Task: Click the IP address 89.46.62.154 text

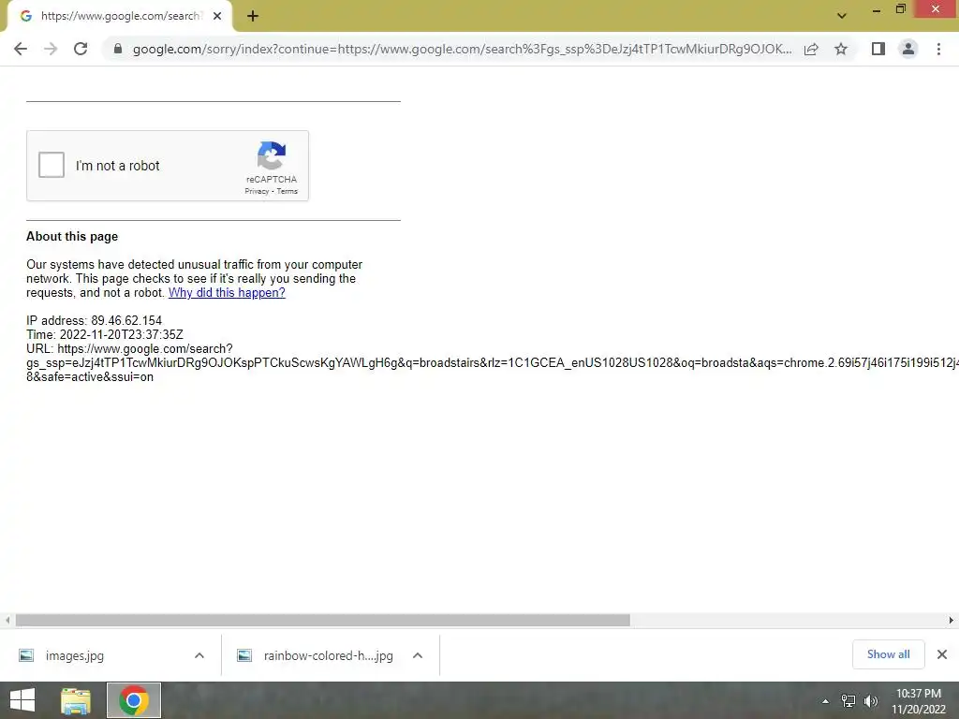Action: [x=95, y=320]
